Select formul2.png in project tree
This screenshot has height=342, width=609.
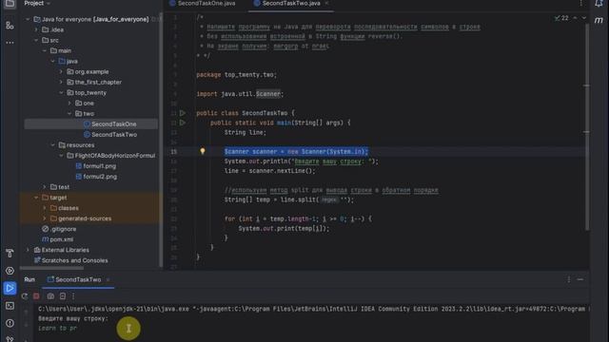tap(100, 177)
